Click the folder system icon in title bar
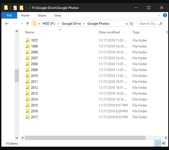 click(6, 8)
